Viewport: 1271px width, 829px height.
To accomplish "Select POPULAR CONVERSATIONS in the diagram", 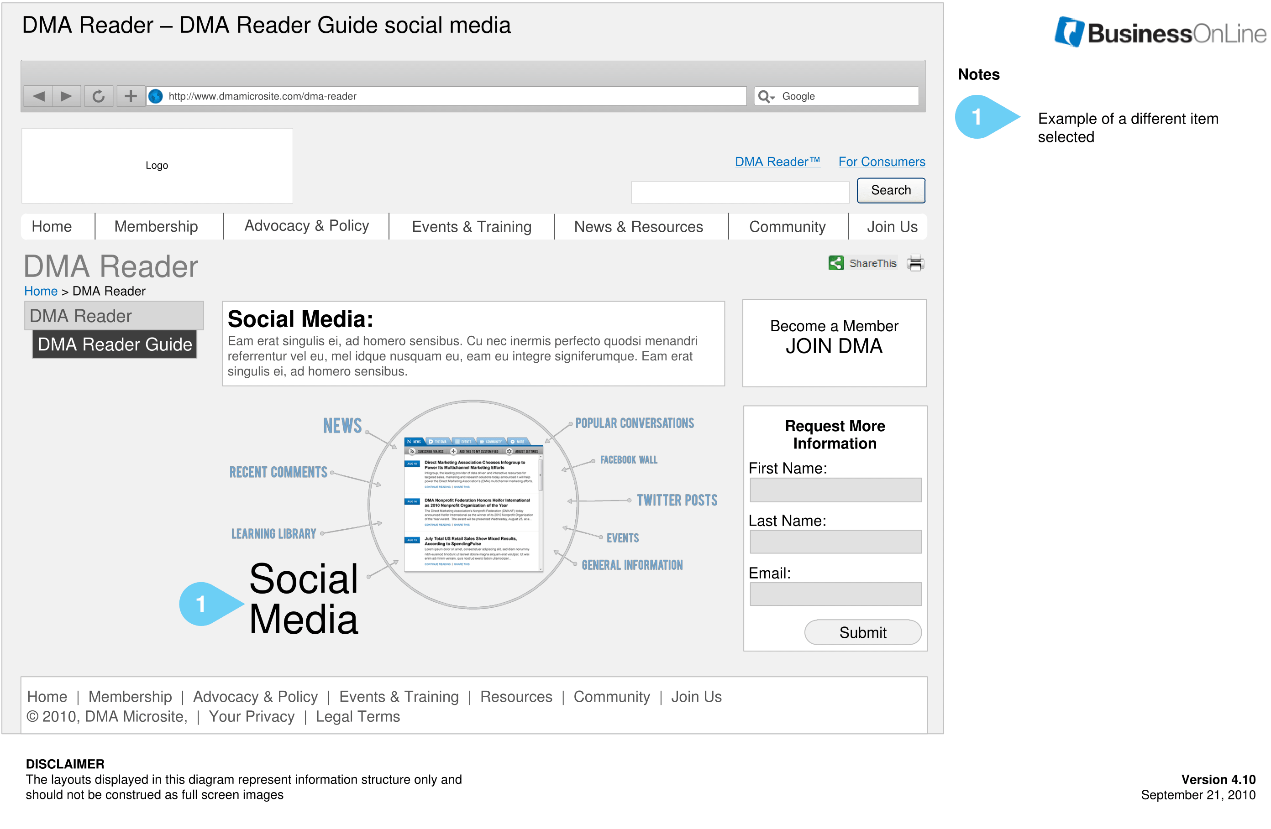I will click(x=635, y=423).
